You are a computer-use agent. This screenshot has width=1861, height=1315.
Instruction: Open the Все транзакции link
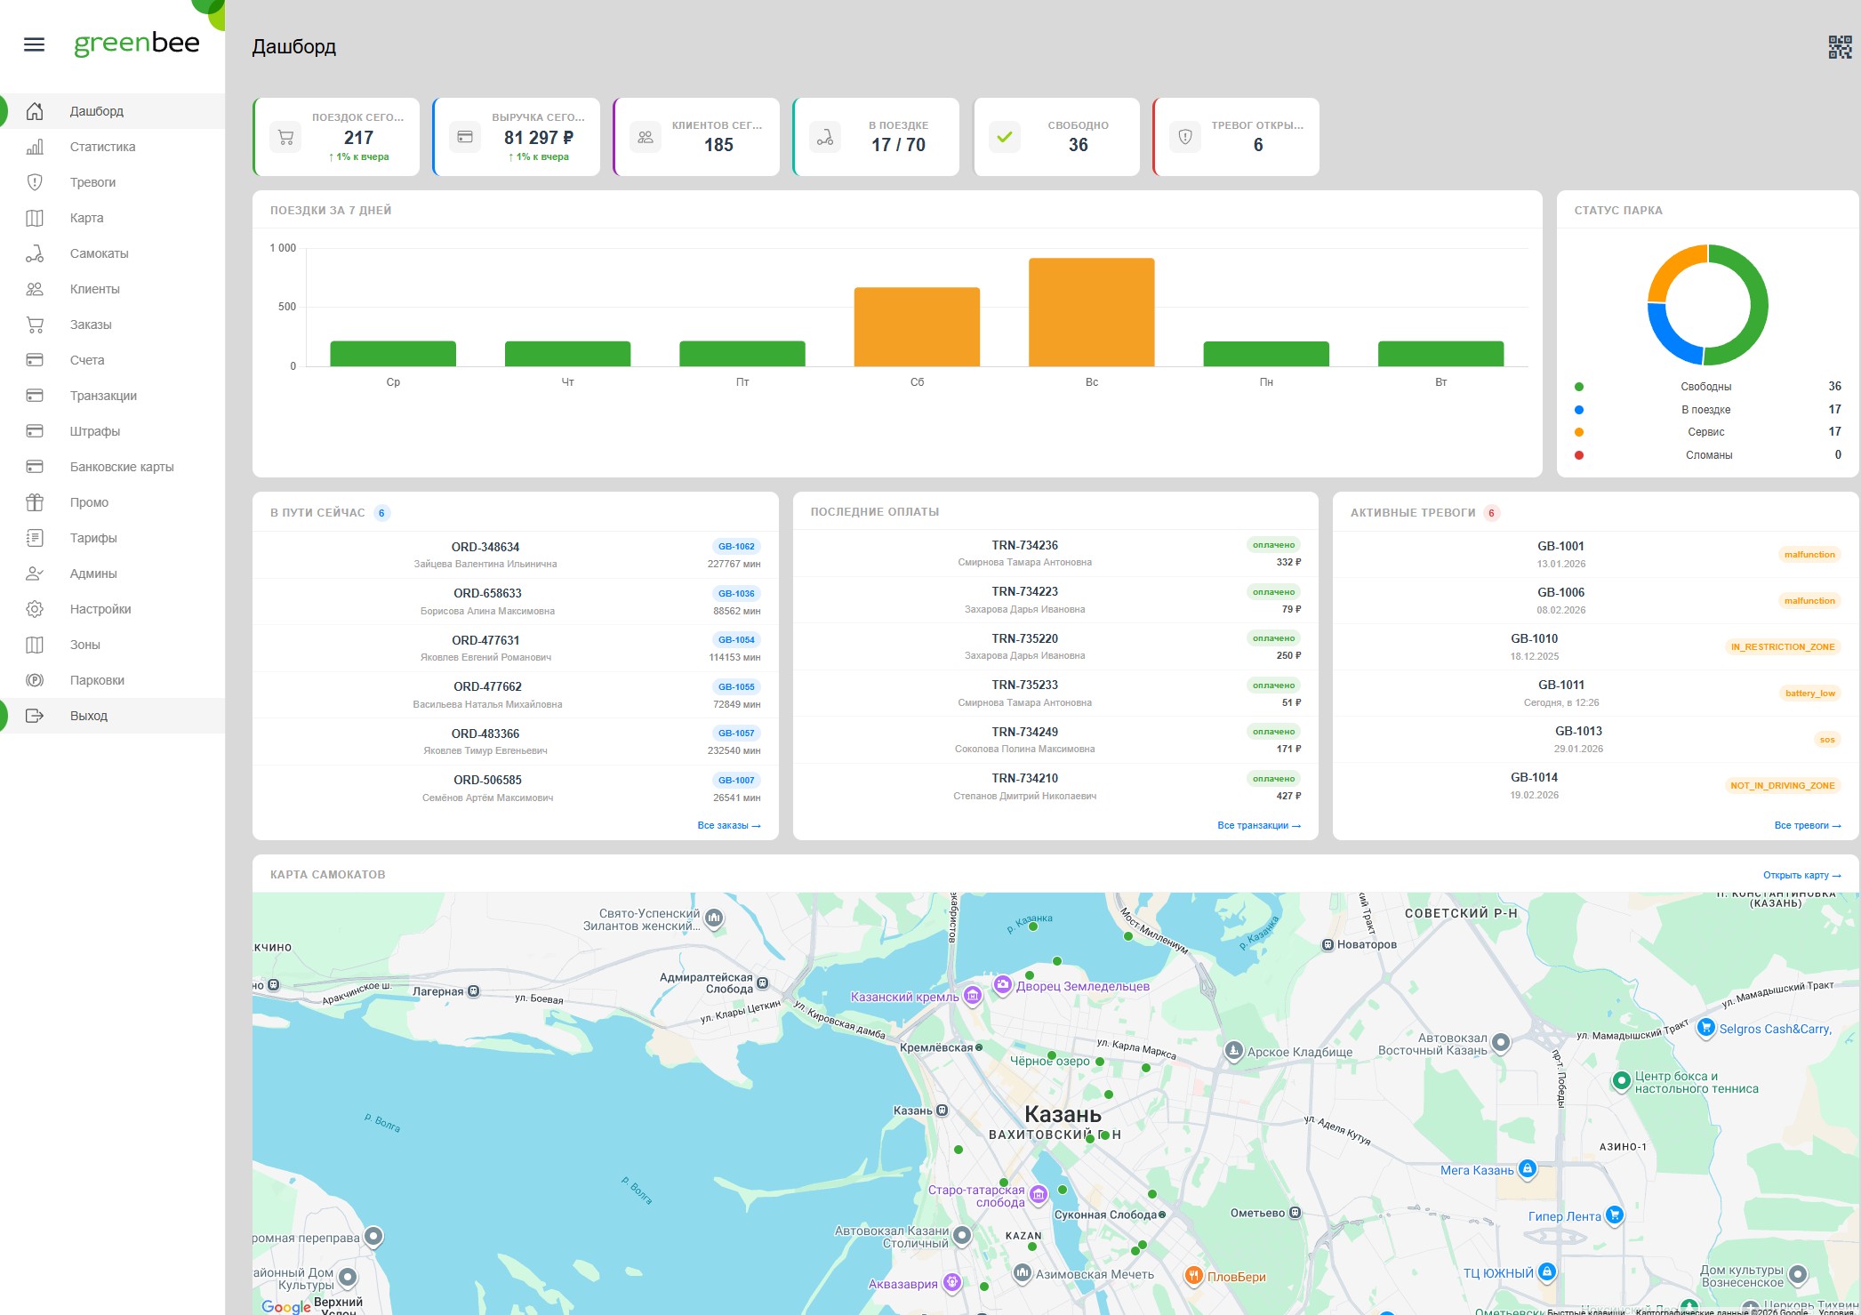click(1258, 826)
